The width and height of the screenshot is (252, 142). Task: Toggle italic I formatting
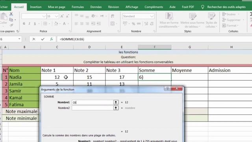(x=29, y=24)
